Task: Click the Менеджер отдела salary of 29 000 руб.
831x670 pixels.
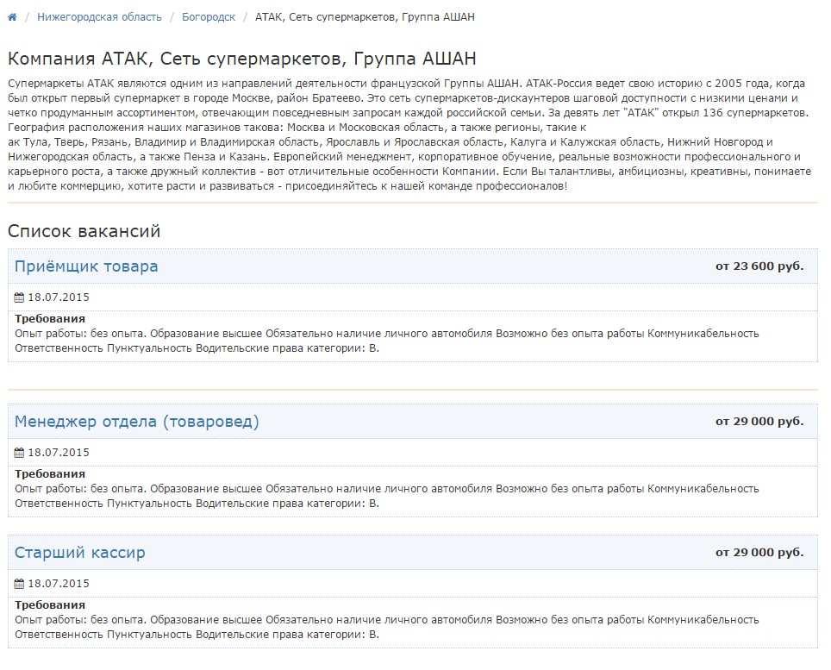Action: pos(759,422)
